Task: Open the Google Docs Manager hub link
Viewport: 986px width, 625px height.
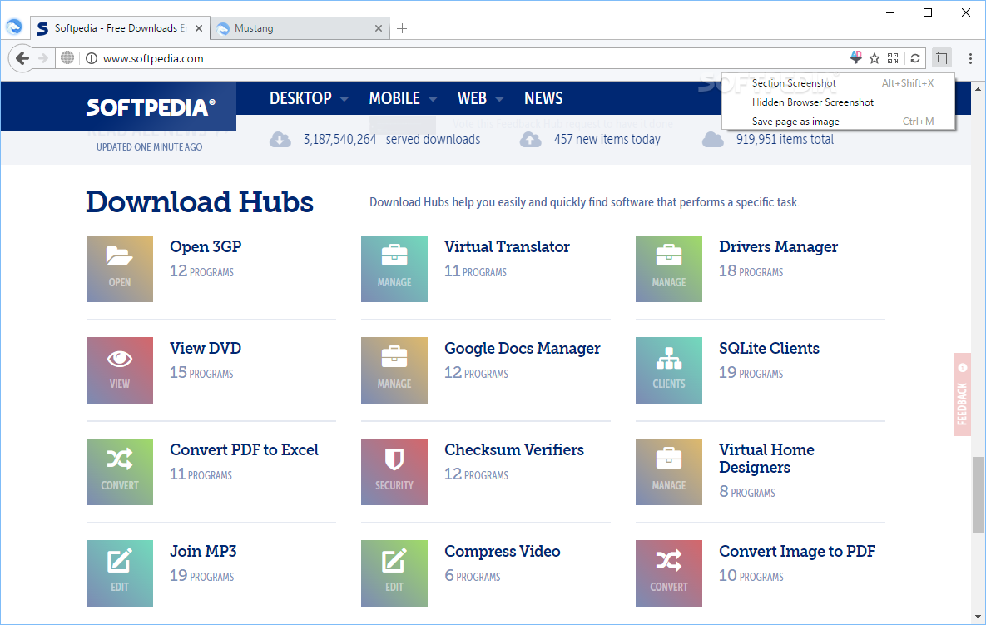Action: point(522,349)
